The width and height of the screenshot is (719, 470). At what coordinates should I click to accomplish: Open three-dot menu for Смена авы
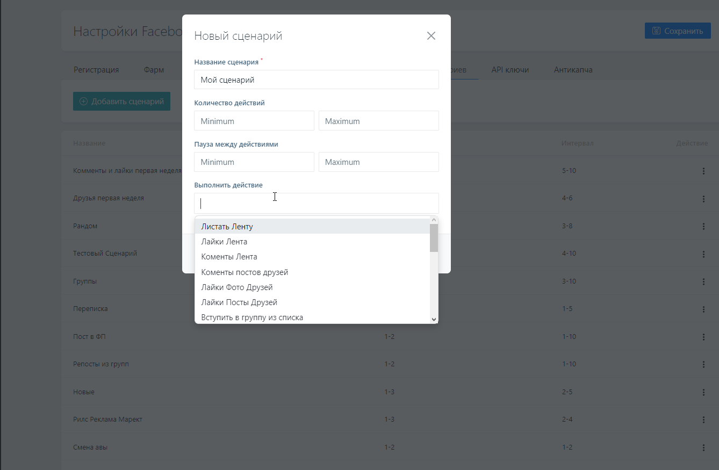[703, 447]
